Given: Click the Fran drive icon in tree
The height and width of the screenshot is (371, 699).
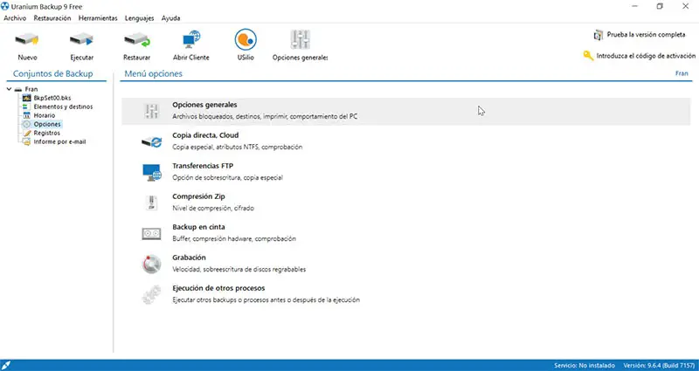Looking at the screenshot, I should point(17,89).
